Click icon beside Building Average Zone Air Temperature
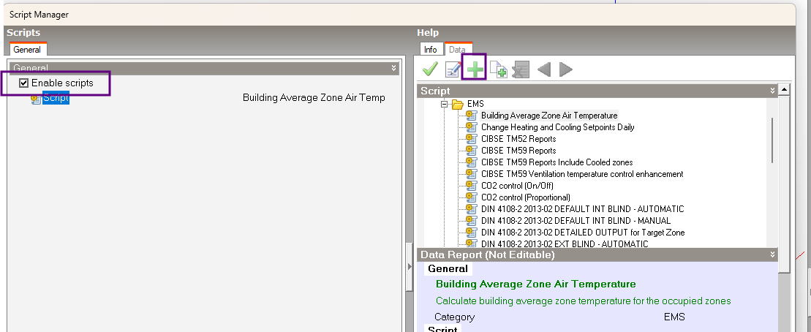811x332 pixels. click(471, 116)
